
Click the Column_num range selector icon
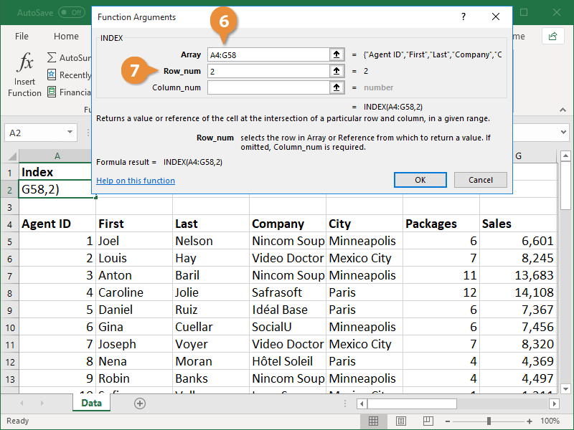[x=337, y=88]
